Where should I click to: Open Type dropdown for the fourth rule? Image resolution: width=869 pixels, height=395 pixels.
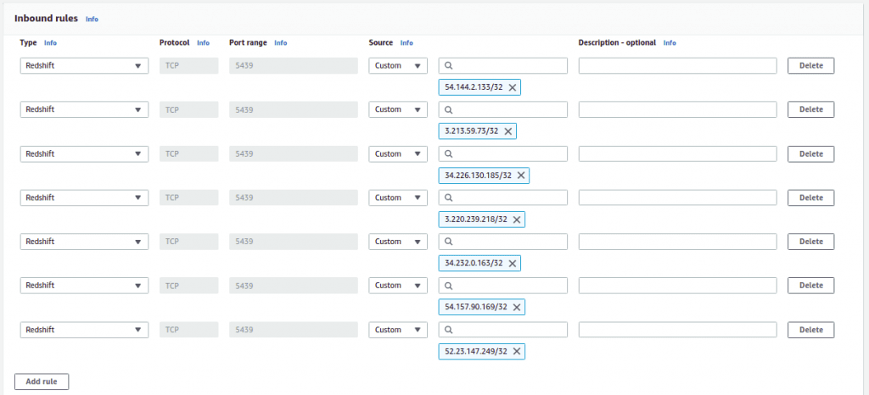point(84,197)
